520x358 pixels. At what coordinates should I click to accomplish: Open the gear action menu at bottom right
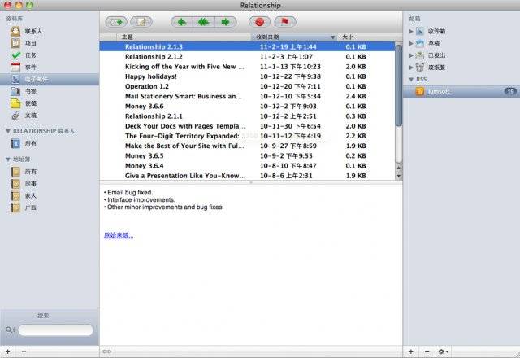(444, 351)
